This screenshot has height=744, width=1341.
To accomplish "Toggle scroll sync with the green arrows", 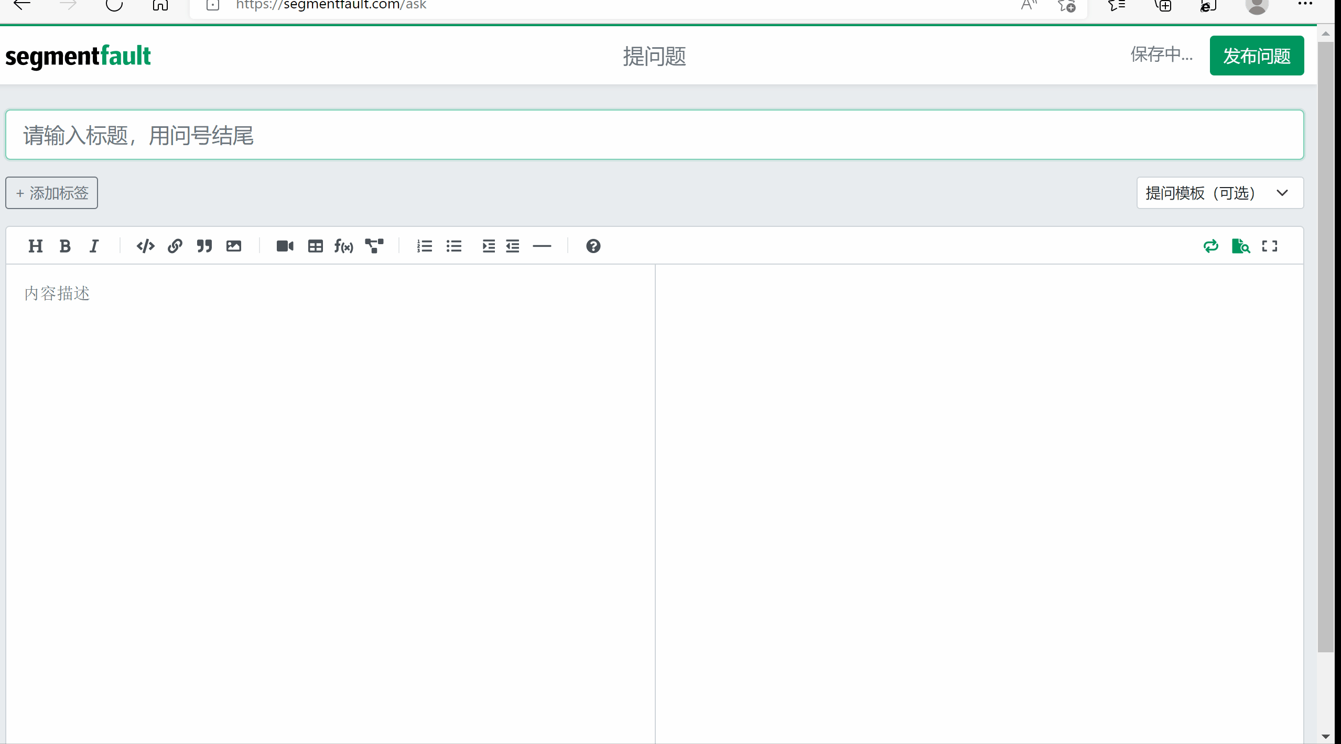I will [x=1210, y=246].
